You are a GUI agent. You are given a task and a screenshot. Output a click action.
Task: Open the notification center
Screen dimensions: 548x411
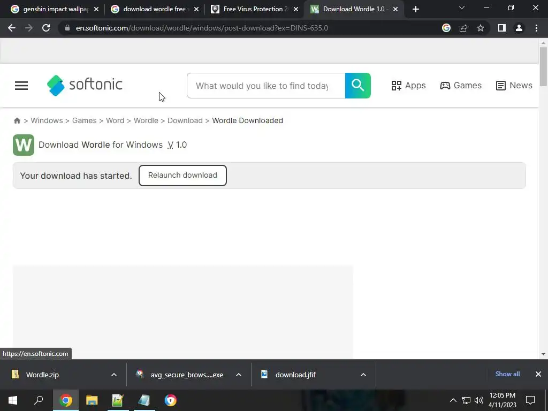coord(530,400)
